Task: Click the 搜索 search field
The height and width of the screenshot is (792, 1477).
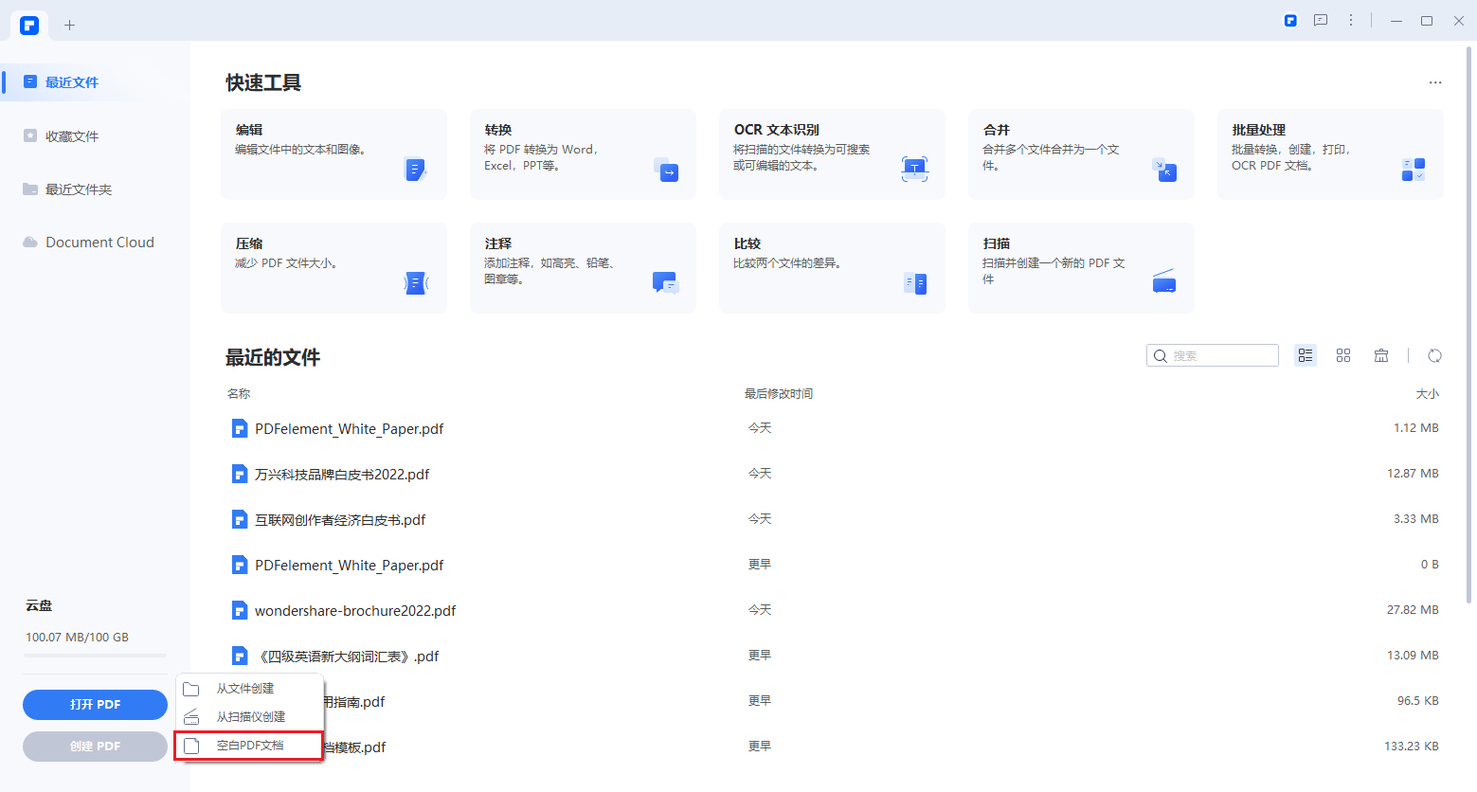Action: pos(1213,355)
